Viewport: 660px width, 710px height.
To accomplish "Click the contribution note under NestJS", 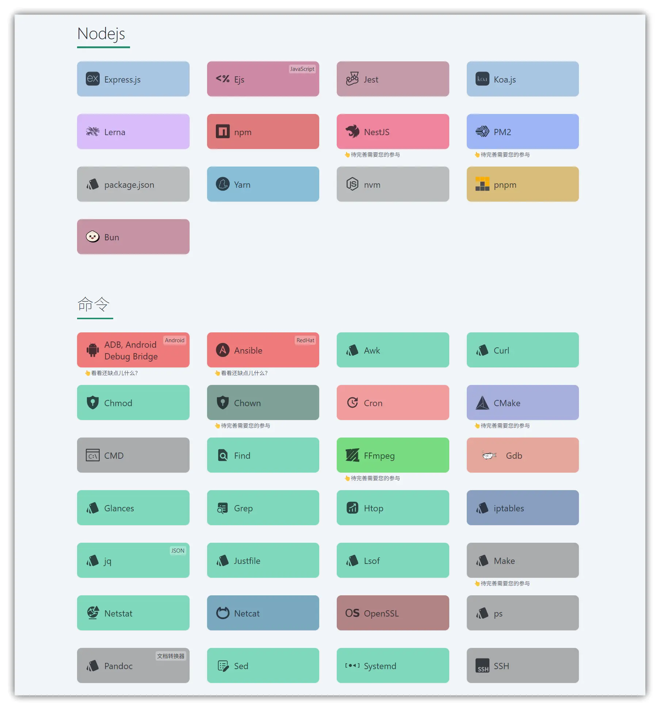I will (x=372, y=154).
